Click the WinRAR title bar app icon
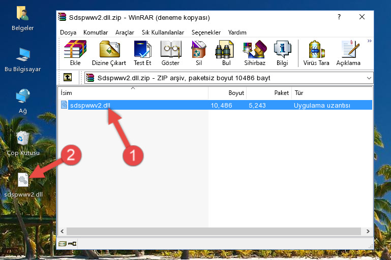 tap(62, 17)
